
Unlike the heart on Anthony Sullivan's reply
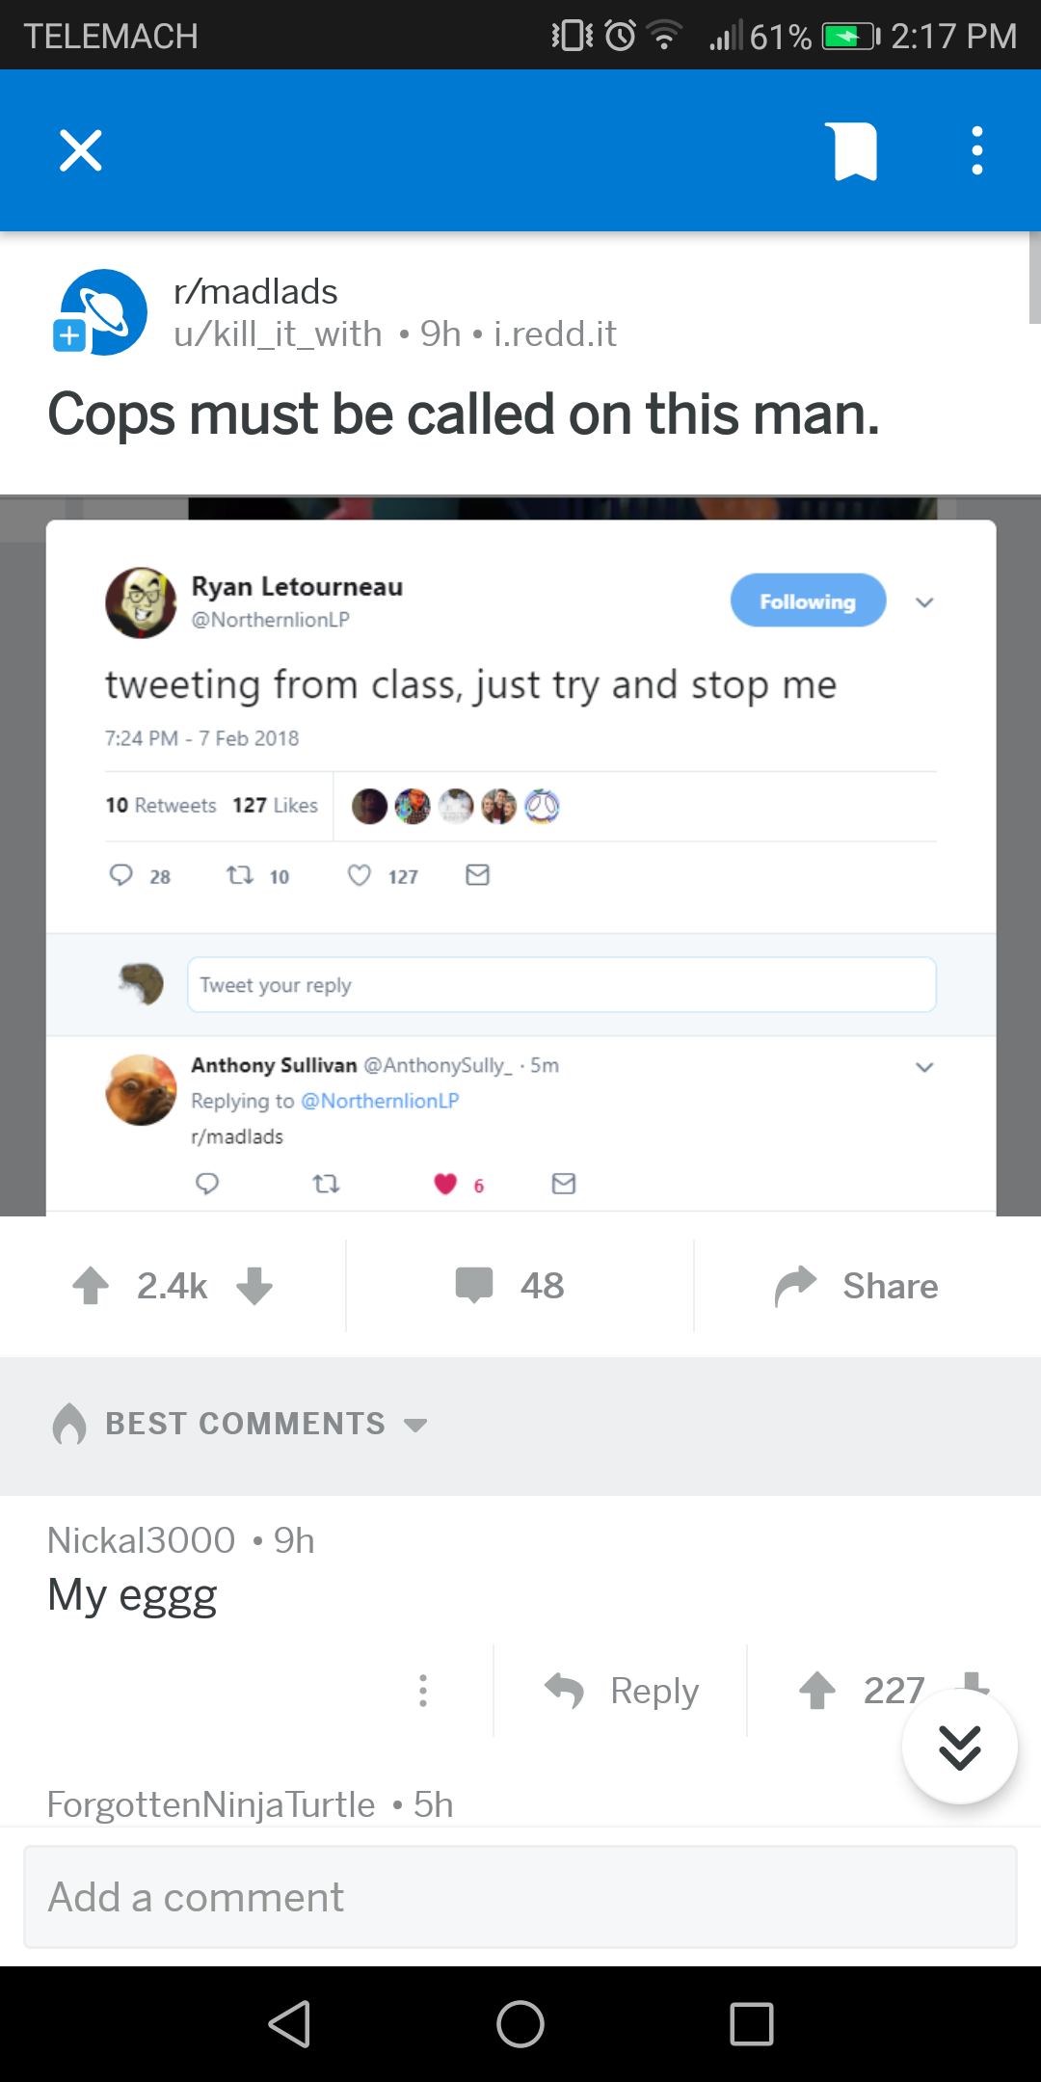[445, 1184]
